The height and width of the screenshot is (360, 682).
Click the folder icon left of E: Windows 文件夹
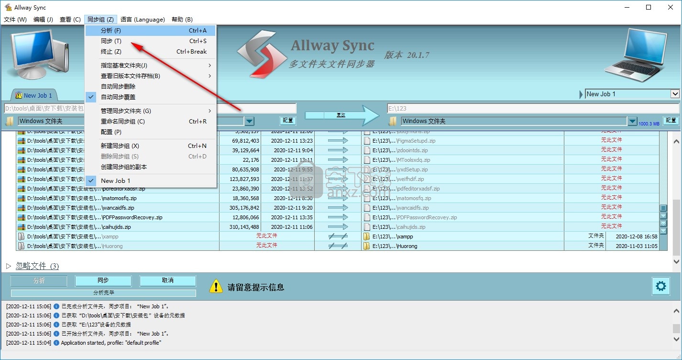[x=393, y=121]
